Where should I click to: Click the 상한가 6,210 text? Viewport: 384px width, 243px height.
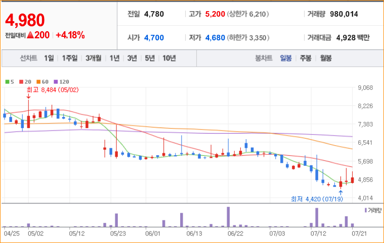pos(248,14)
